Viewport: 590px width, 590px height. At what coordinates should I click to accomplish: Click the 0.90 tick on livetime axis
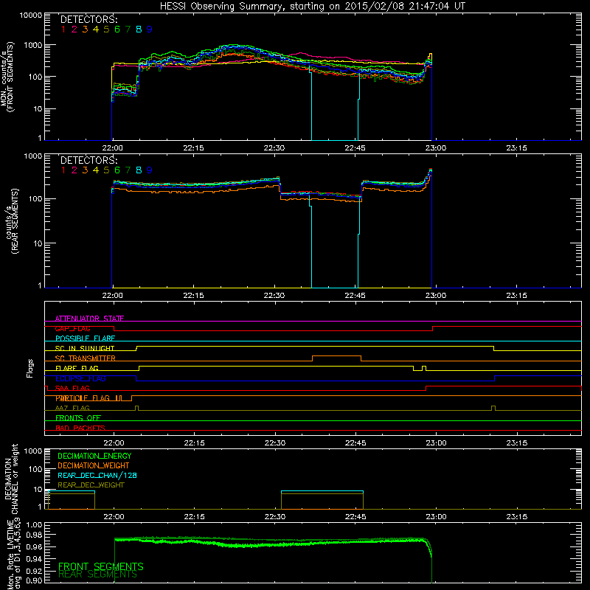click(35, 581)
